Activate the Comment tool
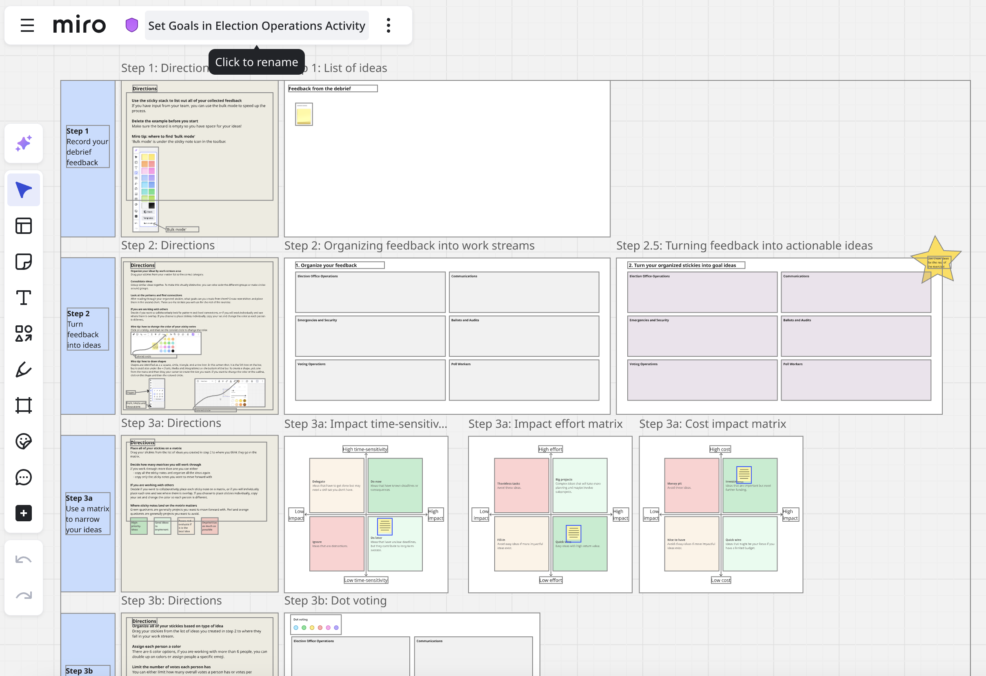 coord(23,477)
